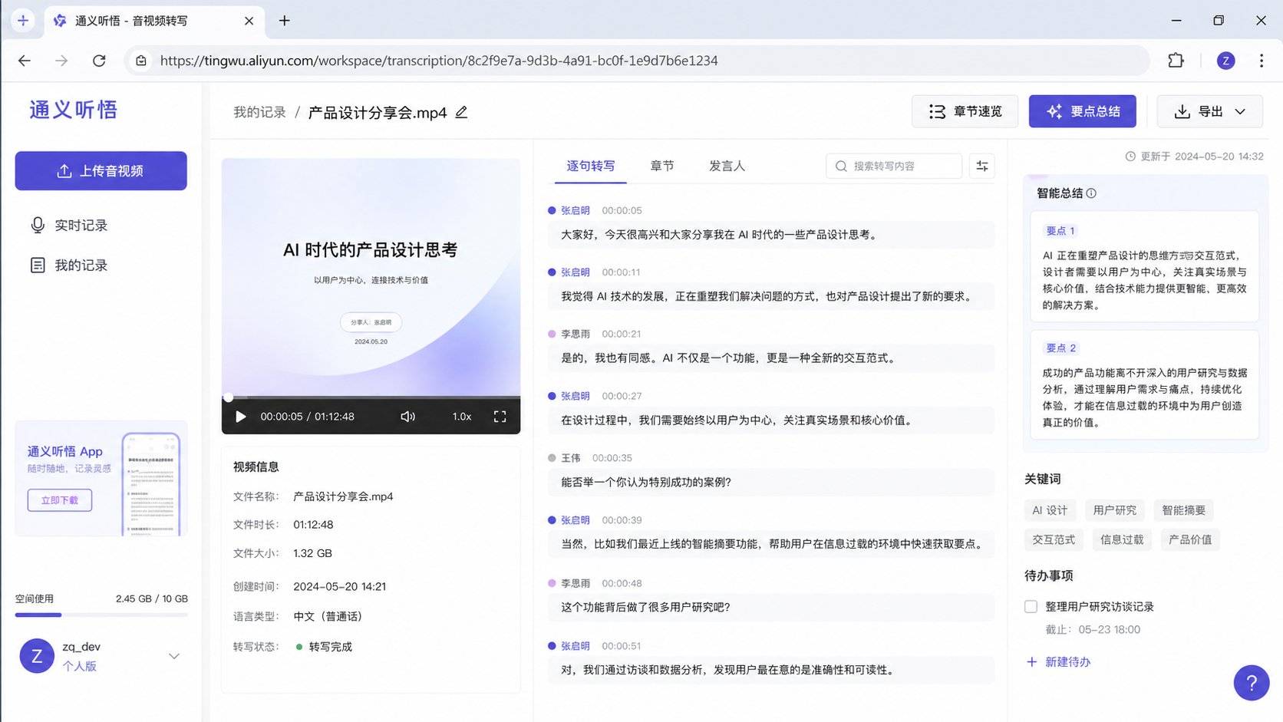Click the 00:00:21 timestamp by 李思雨
Image resolution: width=1283 pixels, height=722 pixels.
click(621, 334)
